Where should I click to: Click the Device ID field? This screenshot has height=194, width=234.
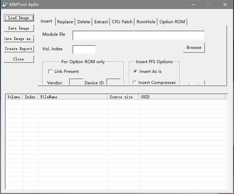point(114,82)
